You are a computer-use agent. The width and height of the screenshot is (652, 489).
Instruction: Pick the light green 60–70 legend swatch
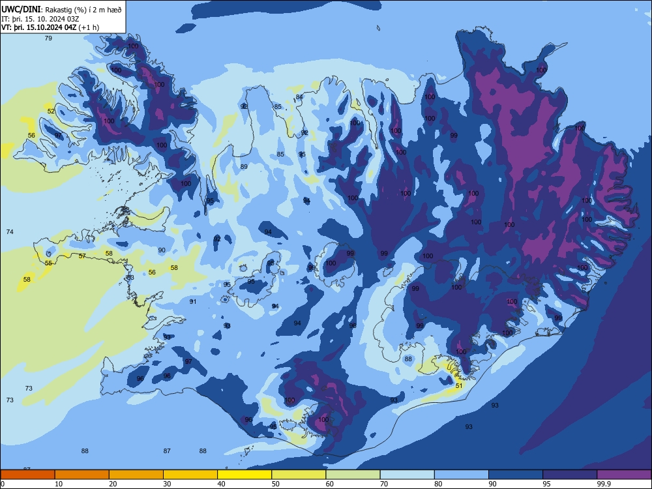click(353, 475)
